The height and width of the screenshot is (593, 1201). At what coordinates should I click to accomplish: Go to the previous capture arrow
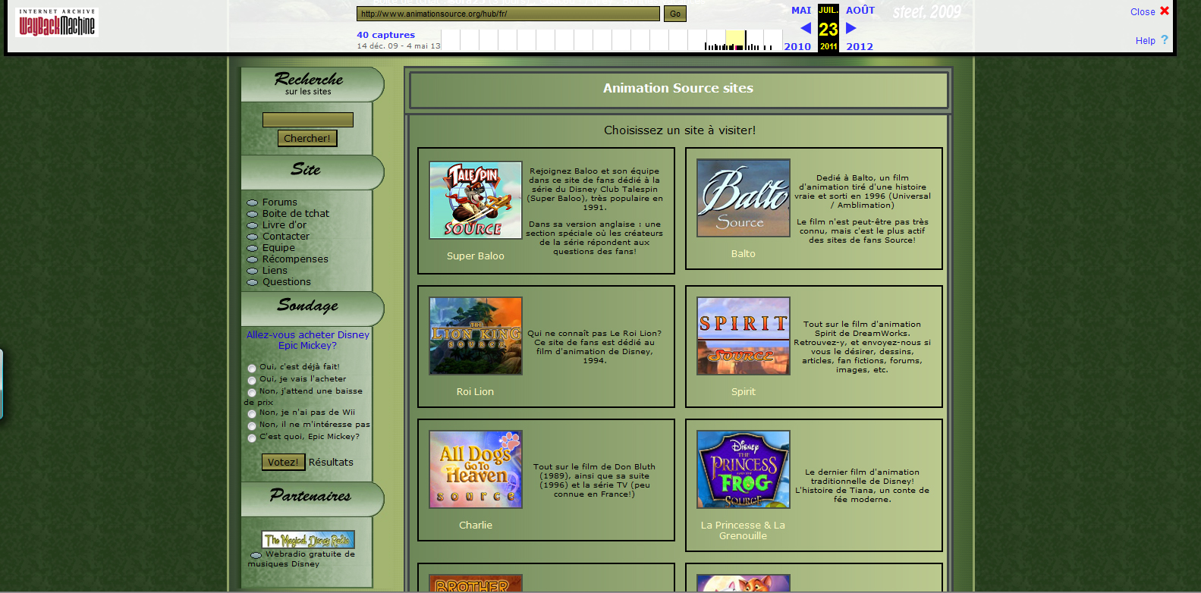coord(806,28)
